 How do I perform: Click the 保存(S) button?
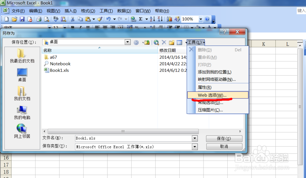[x=224, y=138]
